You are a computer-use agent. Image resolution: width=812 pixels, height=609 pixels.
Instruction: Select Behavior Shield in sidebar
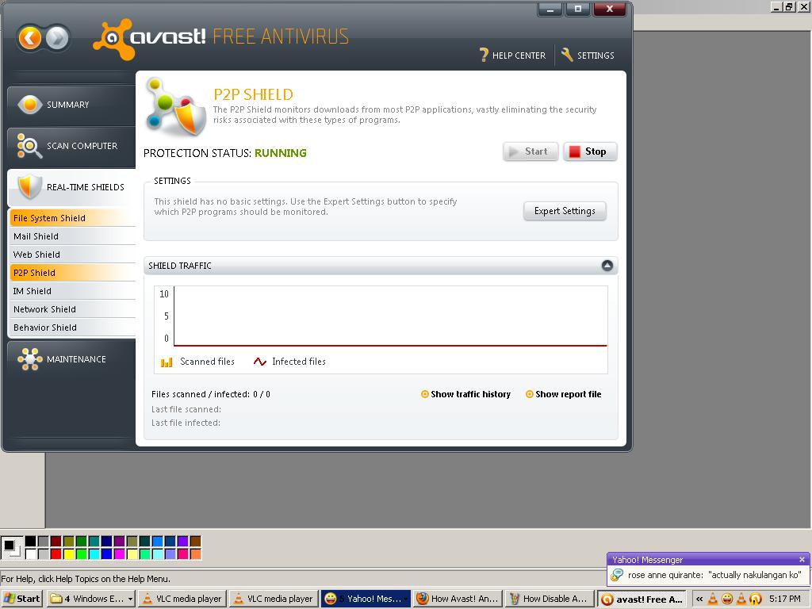[72, 327]
